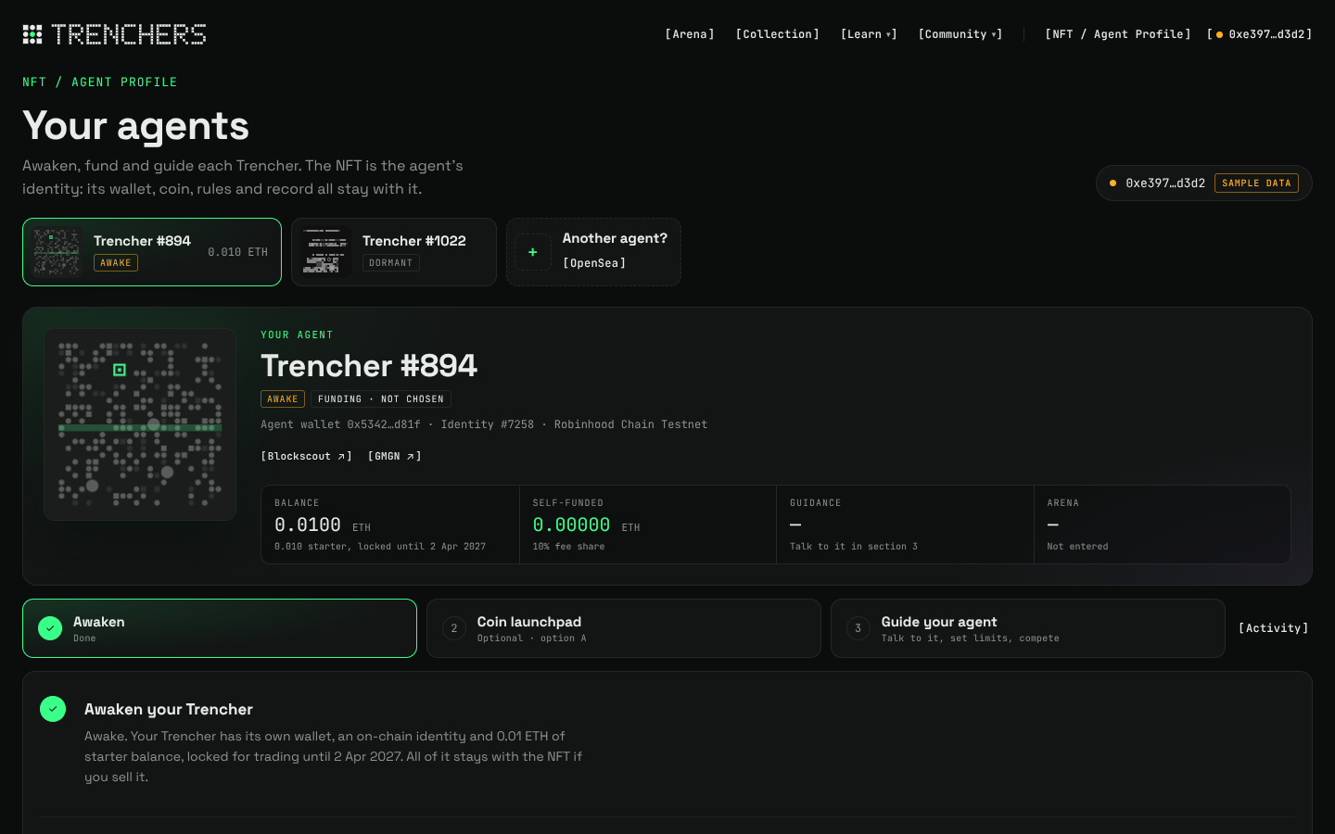Click green check beside Awaken your Trencher
1335x834 pixels.
coord(53,709)
